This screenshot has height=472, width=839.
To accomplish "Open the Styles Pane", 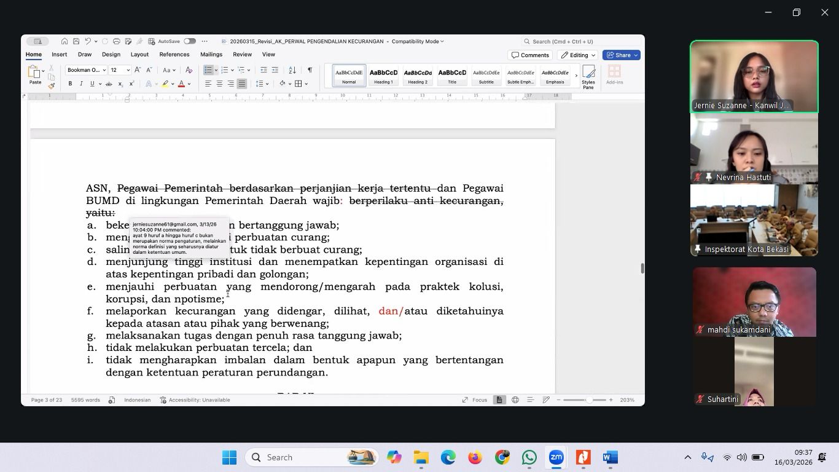I will tap(588, 77).
